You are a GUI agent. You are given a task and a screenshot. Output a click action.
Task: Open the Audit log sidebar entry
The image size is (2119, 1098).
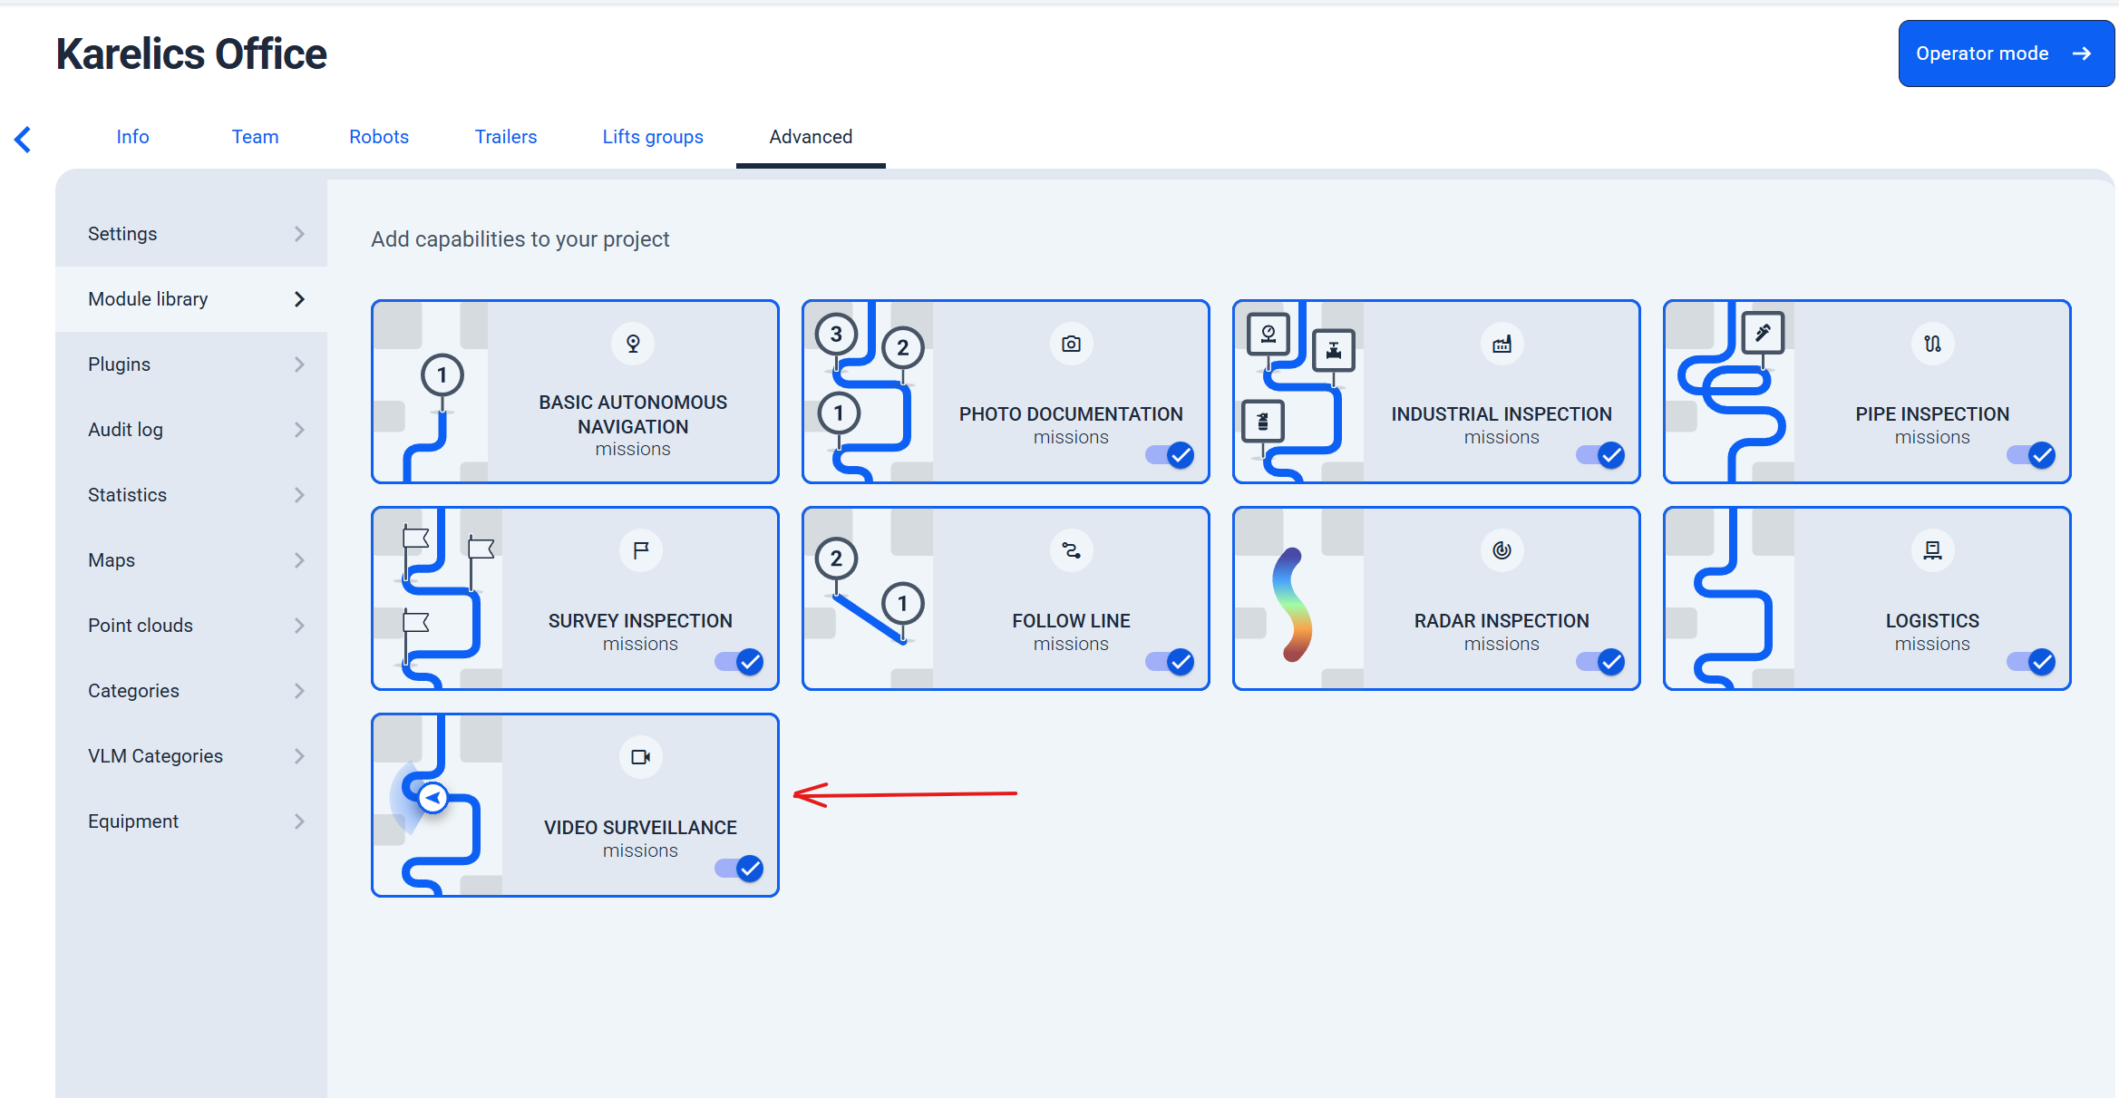[191, 430]
